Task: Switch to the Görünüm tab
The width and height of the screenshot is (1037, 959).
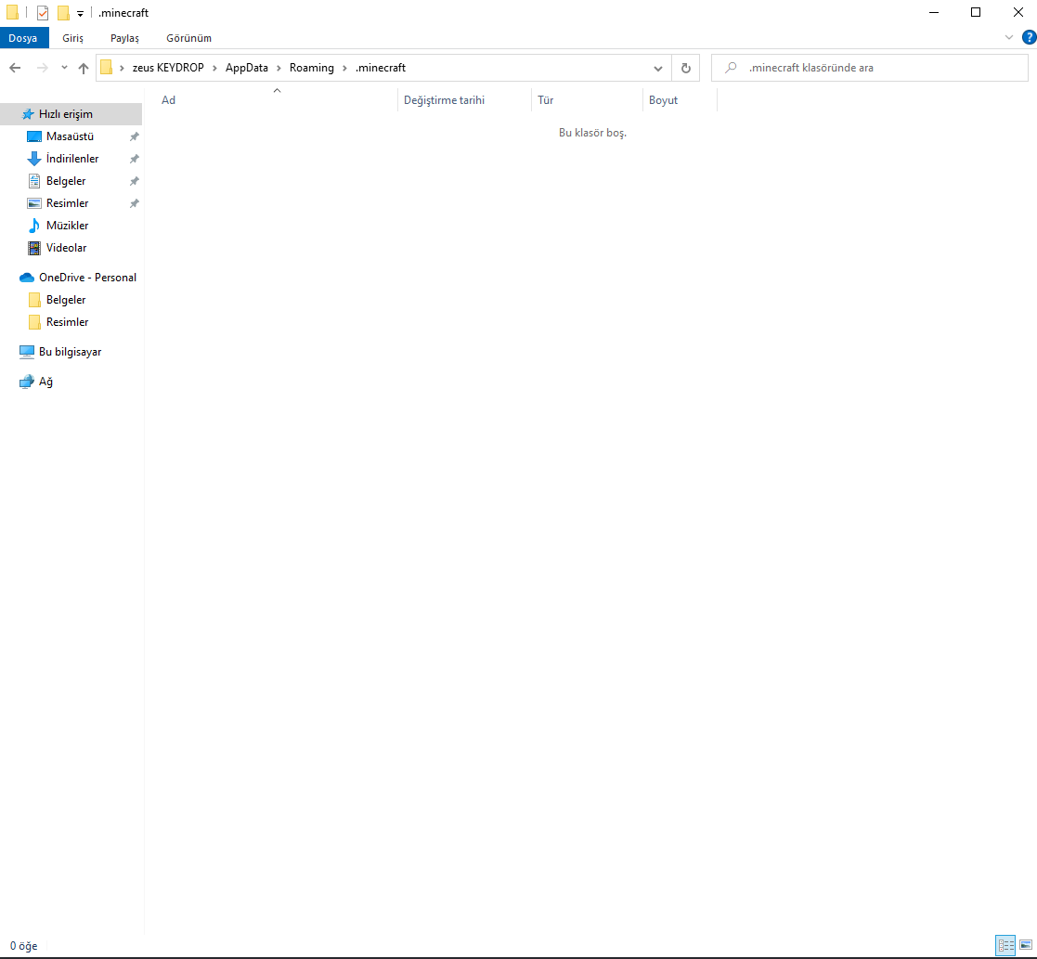Action: click(188, 38)
